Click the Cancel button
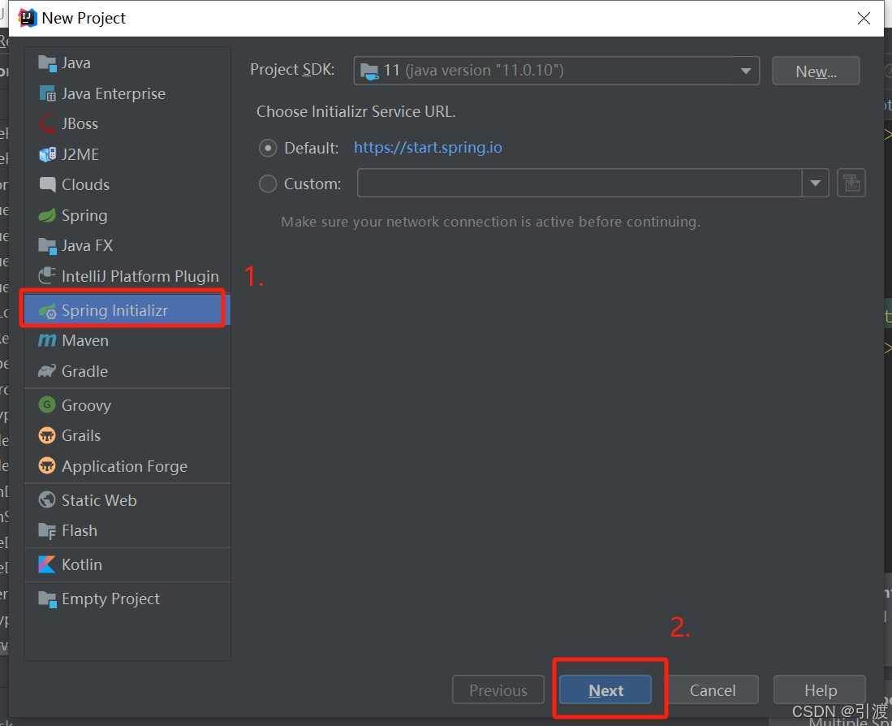The width and height of the screenshot is (892, 726). [x=713, y=689]
